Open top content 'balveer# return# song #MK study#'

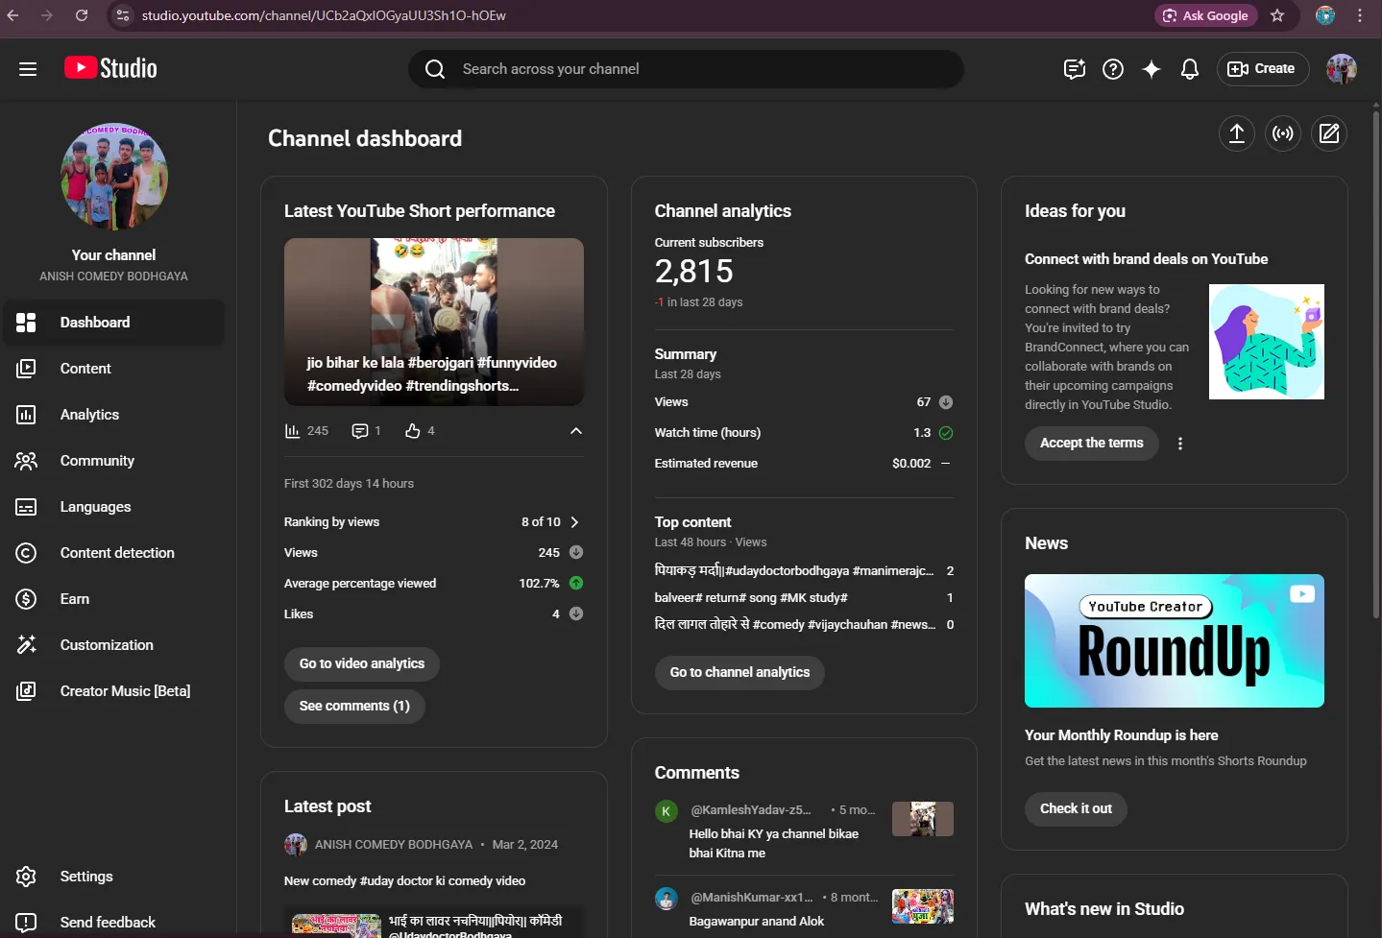tap(751, 598)
